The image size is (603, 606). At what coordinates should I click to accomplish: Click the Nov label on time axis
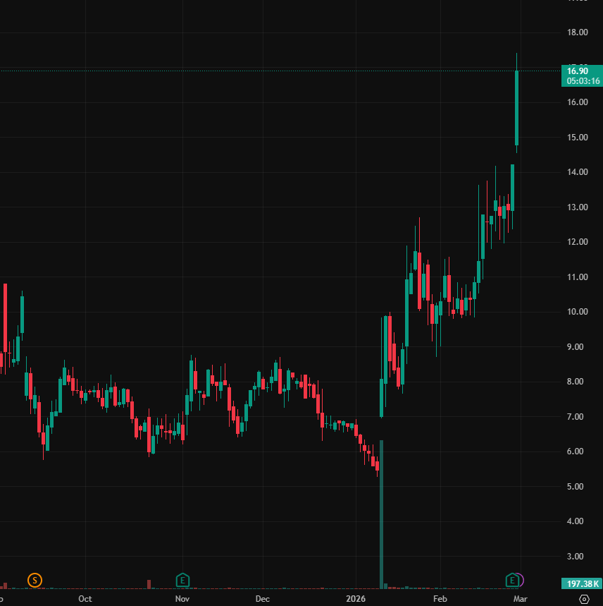point(182,599)
